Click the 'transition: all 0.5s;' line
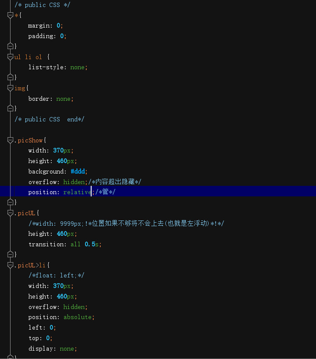This screenshot has height=359, width=316. click(x=65, y=244)
